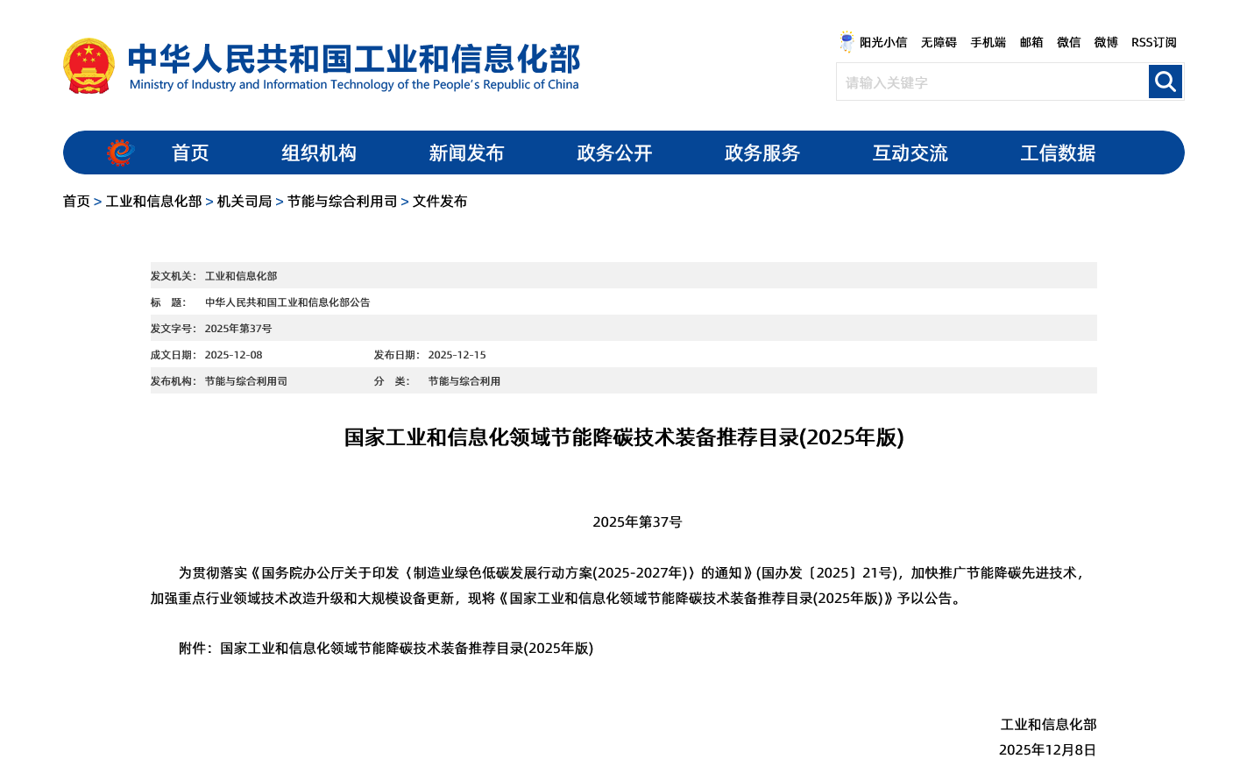Image resolution: width=1247 pixels, height=759 pixels.
Task: Click the RSS订阅 link
Action: coord(1153,42)
